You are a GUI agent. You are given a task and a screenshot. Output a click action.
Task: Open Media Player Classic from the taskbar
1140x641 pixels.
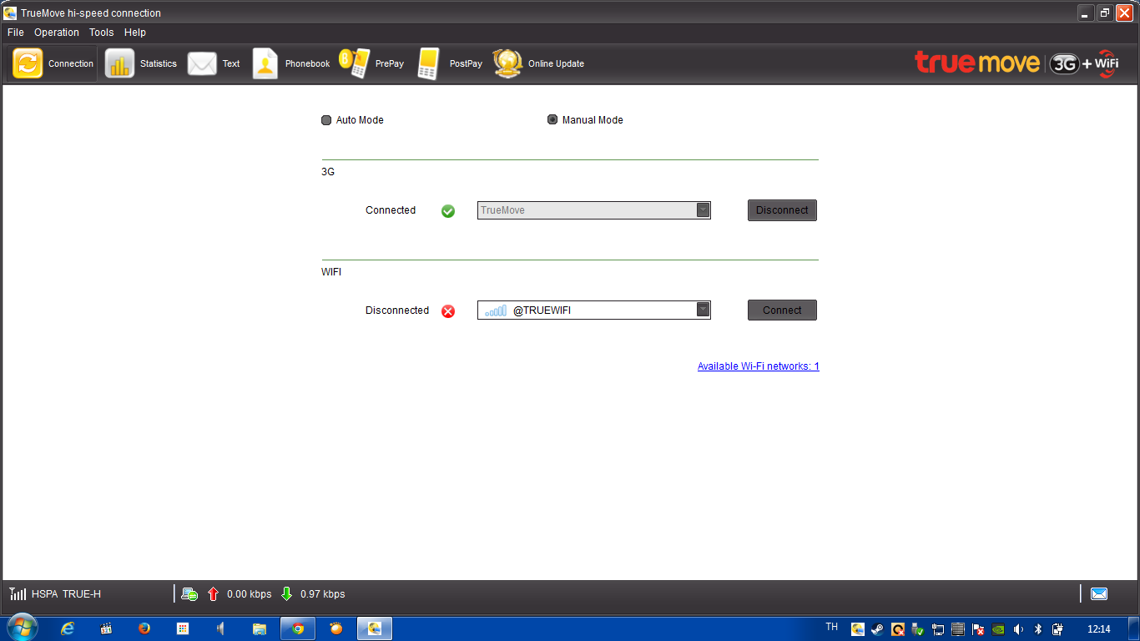[x=106, y=628]
